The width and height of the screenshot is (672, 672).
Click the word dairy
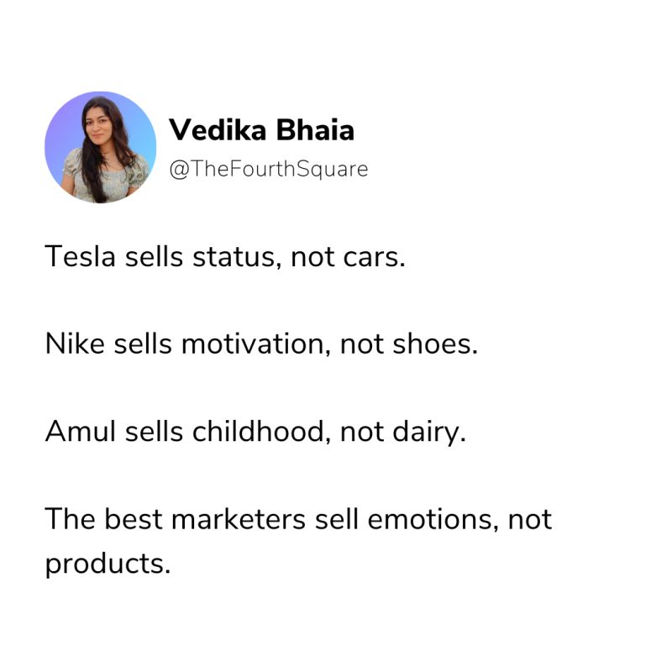tap(429, 433)
